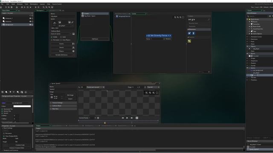Switch to the Output tab
The height and width of the screenshot is (153, 273).
(x=43, y=126)
